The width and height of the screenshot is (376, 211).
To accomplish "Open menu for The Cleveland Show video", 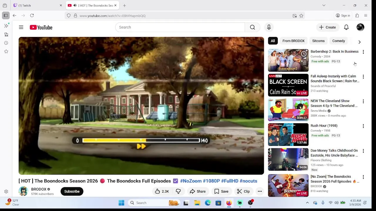I will tap(363, 101).
